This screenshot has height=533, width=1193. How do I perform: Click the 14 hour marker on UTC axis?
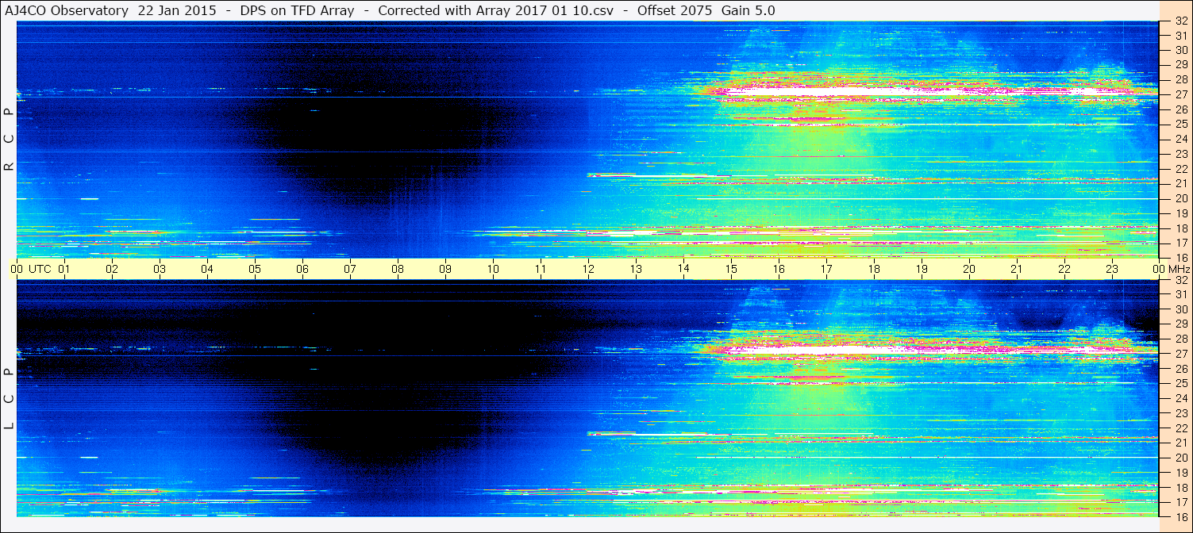pyautogui.click(x=683, y=269)
